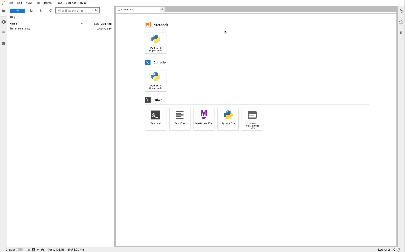Click the blue New Launcher plus button
Screen dimensions: 405x252
click(18, 10)
